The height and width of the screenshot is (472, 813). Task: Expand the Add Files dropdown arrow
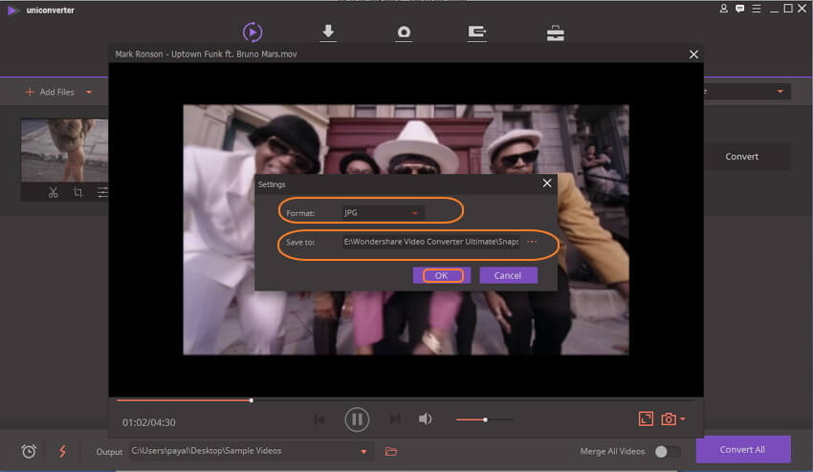[x=89, y=93]
